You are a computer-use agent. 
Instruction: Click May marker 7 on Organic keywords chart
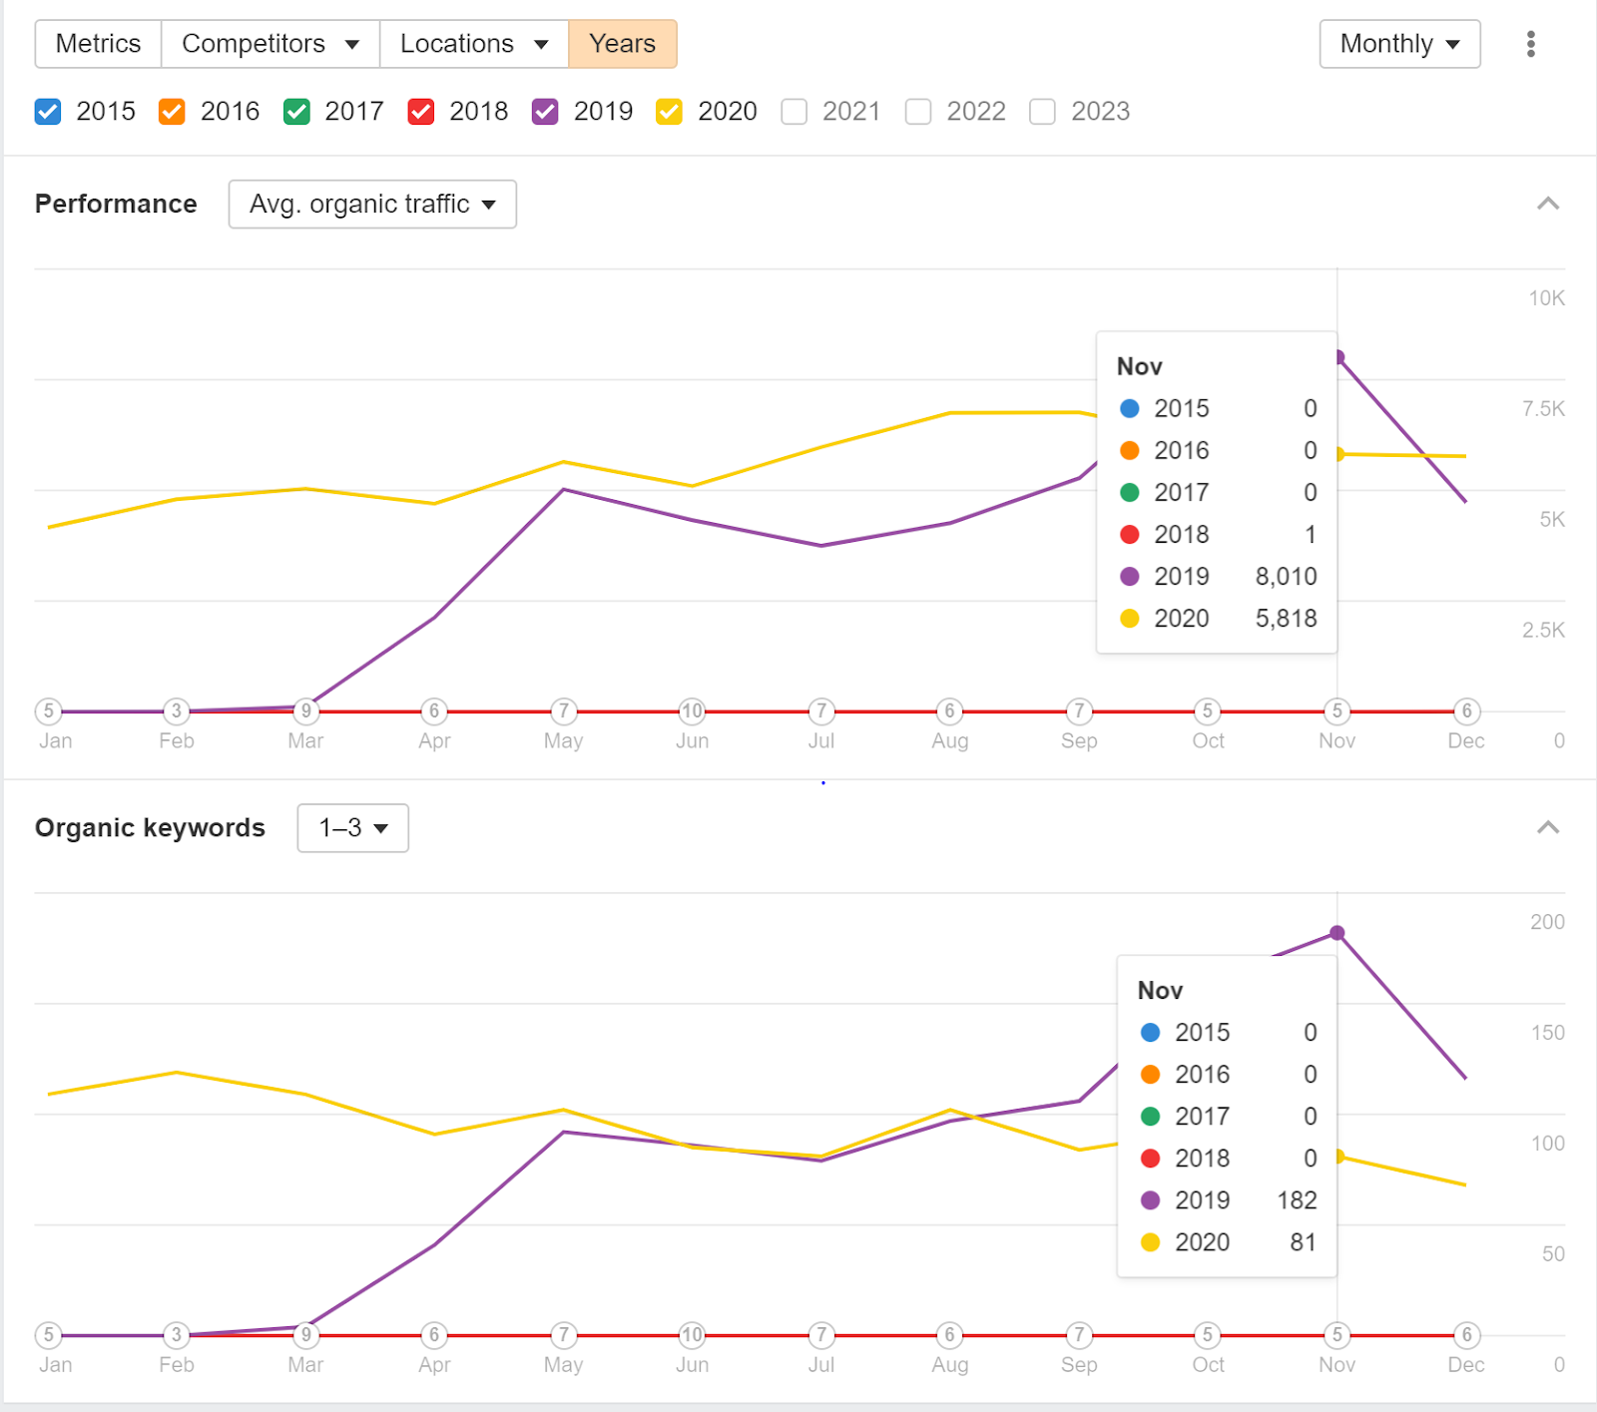click(564, 1335)
